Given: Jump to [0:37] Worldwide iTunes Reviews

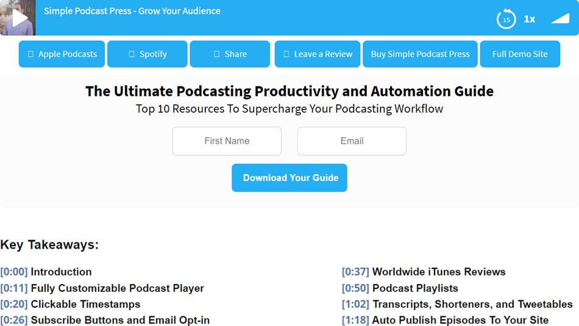Looking at the screenshot, I should click(x=355, y=272).
